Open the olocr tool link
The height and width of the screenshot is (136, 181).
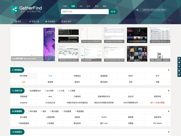tap(50, 96)
